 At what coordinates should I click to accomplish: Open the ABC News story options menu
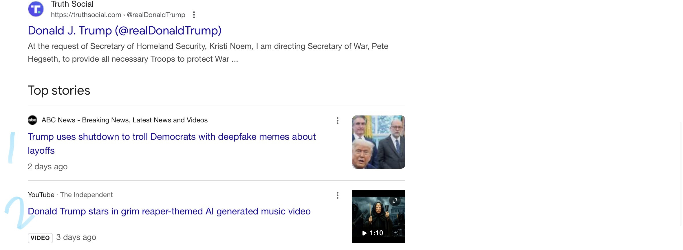(337, 121)
